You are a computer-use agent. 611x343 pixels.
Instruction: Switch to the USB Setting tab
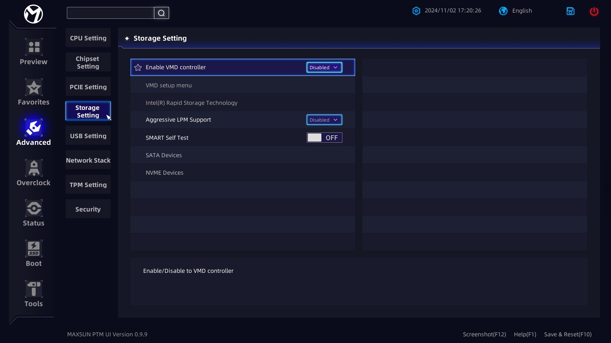[88, 136]
